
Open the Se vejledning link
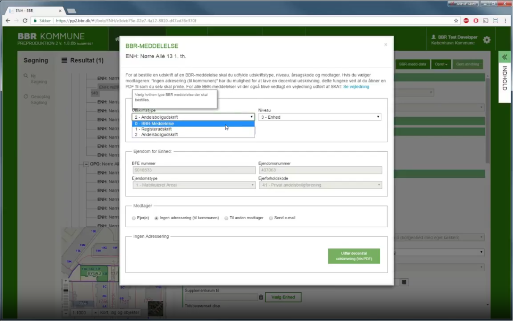356,87
